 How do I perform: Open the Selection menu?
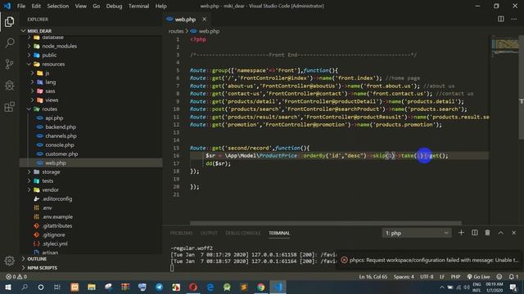[x=57, y=6]
